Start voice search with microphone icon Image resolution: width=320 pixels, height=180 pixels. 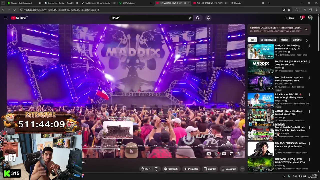pos(208,18)
